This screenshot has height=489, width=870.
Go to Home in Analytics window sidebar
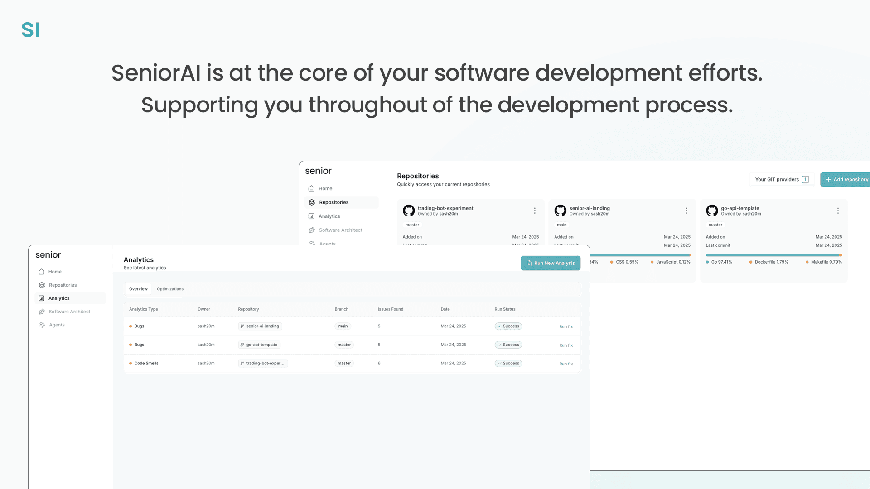[x=55, y=272]
